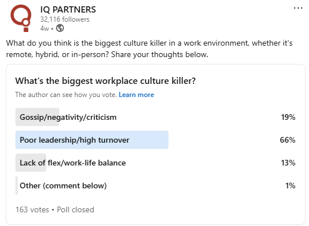Click the 1% result percentage
309x226 pixels.
point(291,185)
